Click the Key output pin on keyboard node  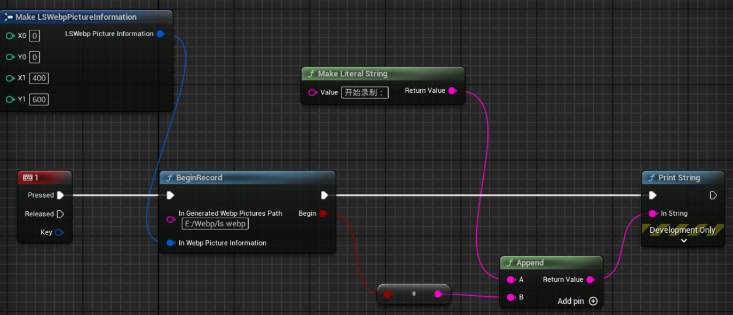tap(59, 232)
